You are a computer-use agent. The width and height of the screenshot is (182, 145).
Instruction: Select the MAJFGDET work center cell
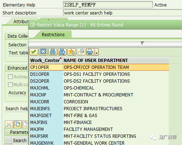pyautogui.click(x=46, y=116)
